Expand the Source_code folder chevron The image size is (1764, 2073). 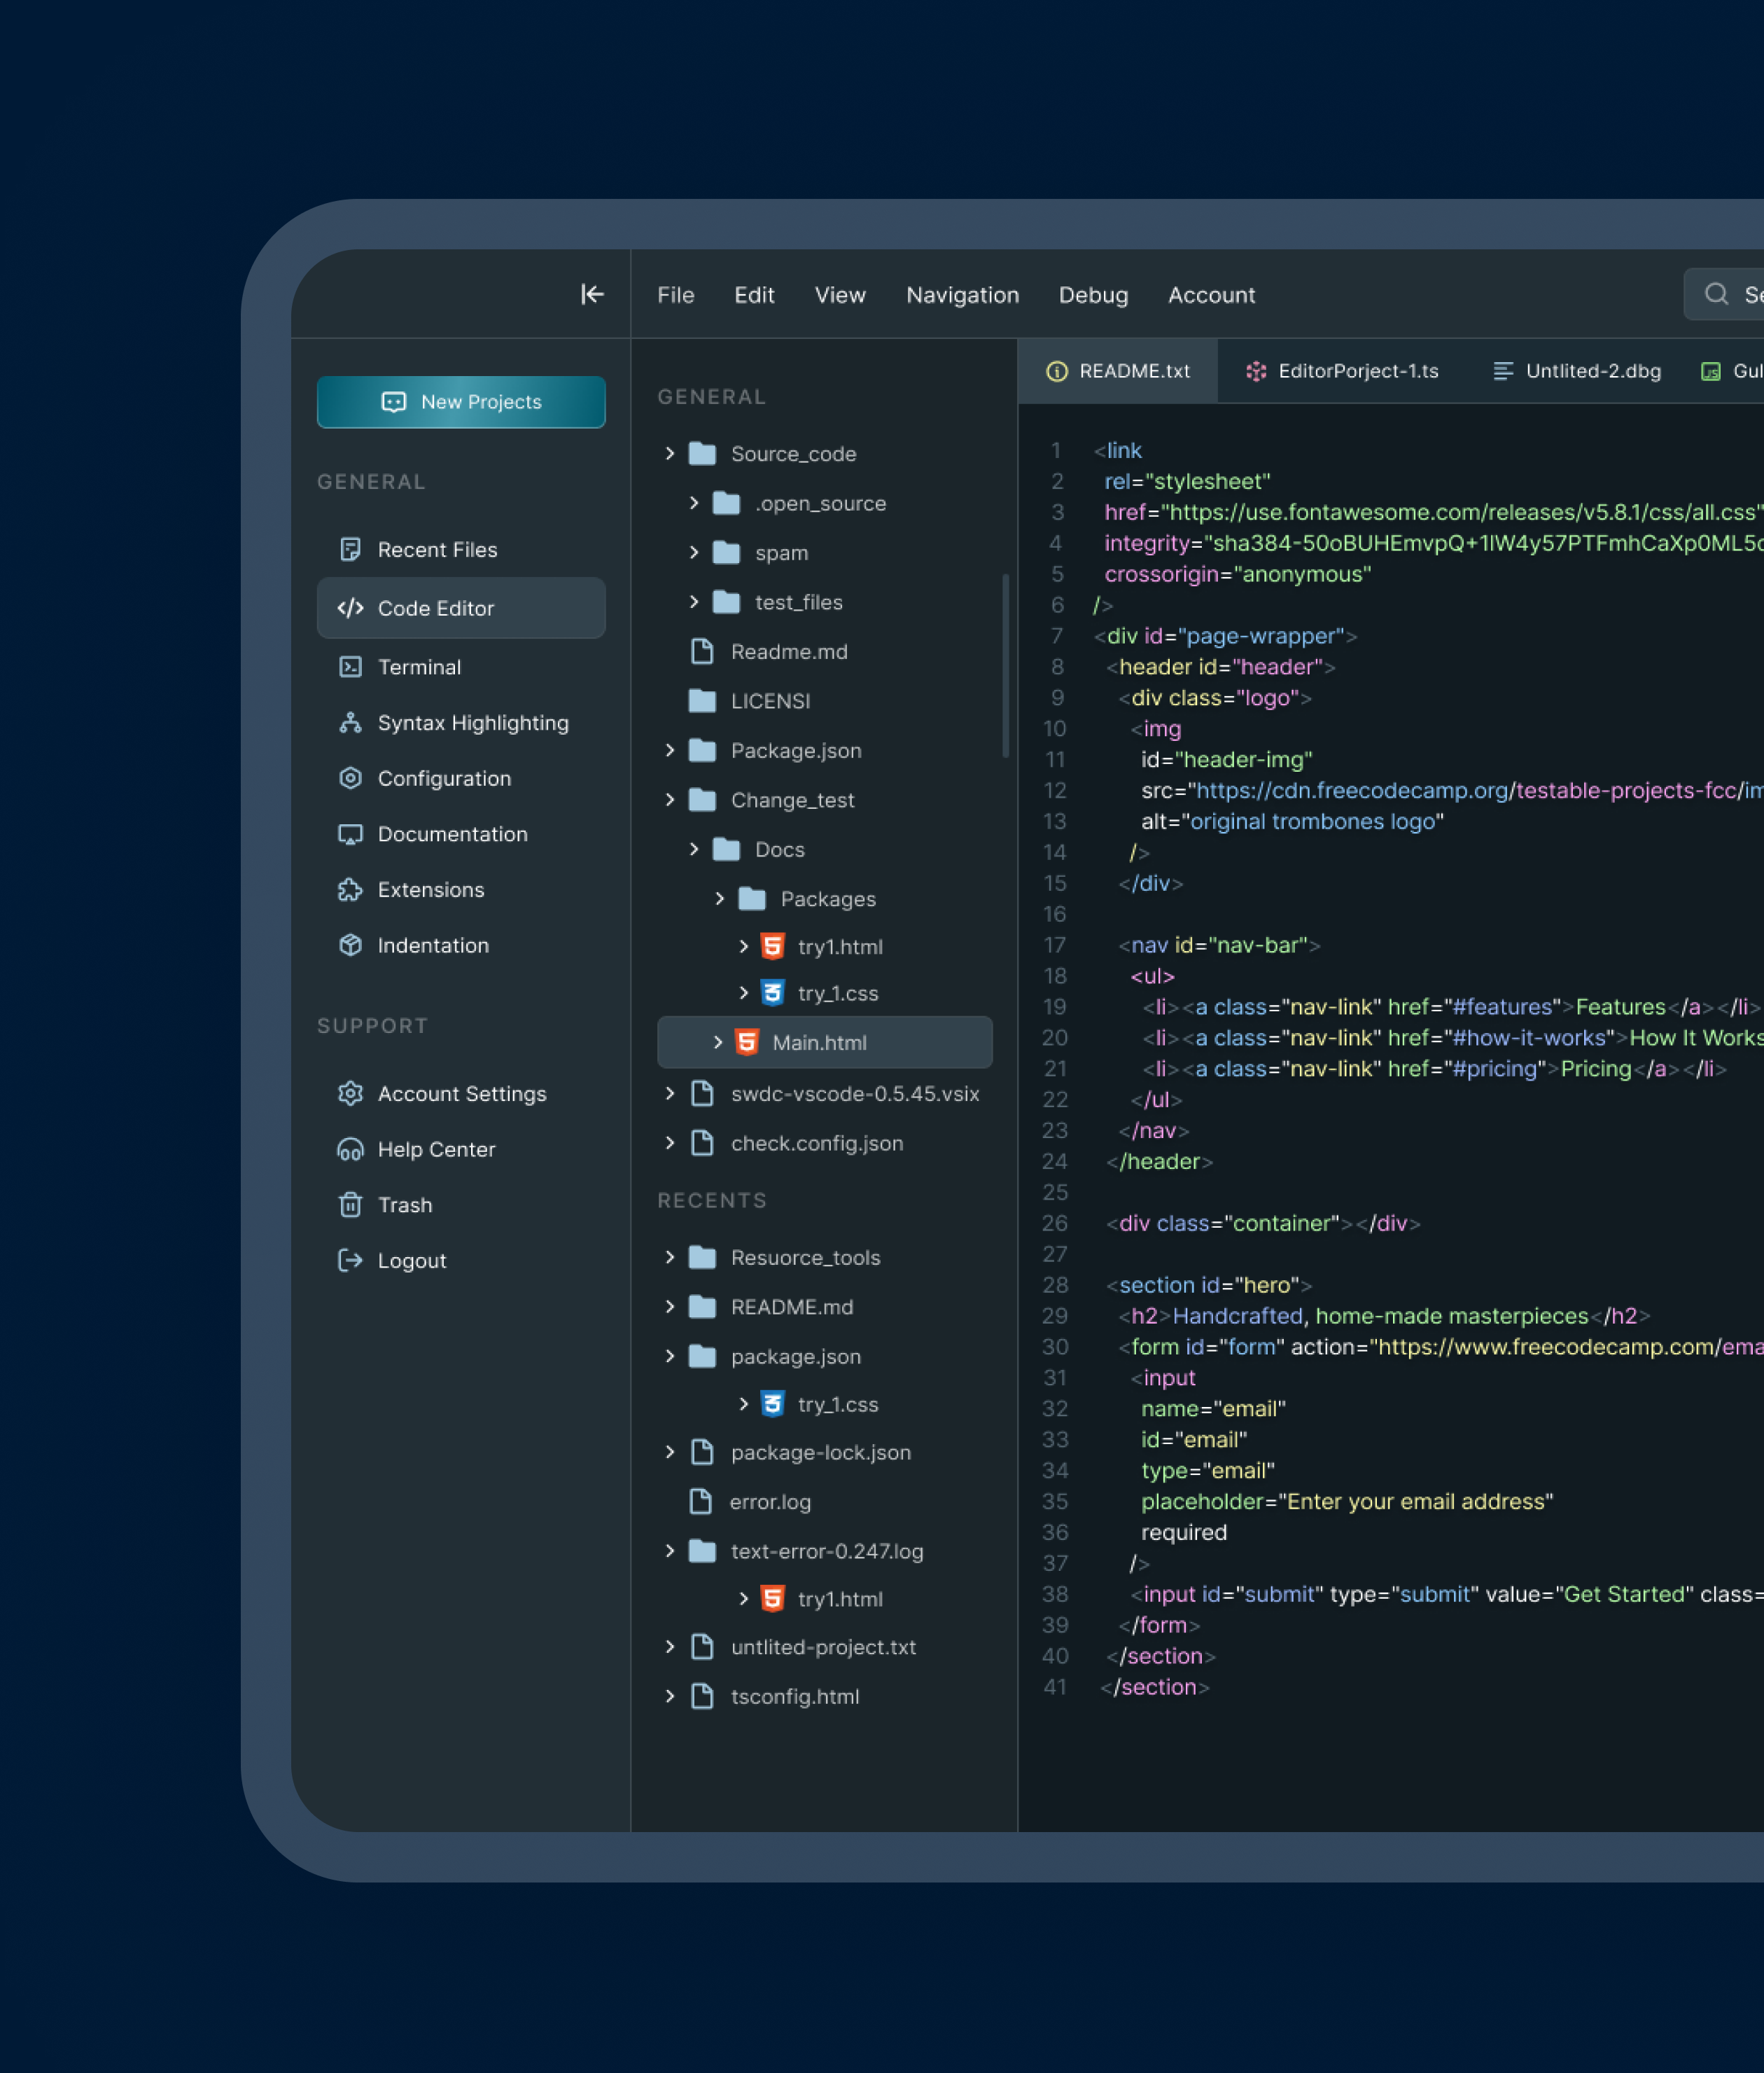(669, 453)
